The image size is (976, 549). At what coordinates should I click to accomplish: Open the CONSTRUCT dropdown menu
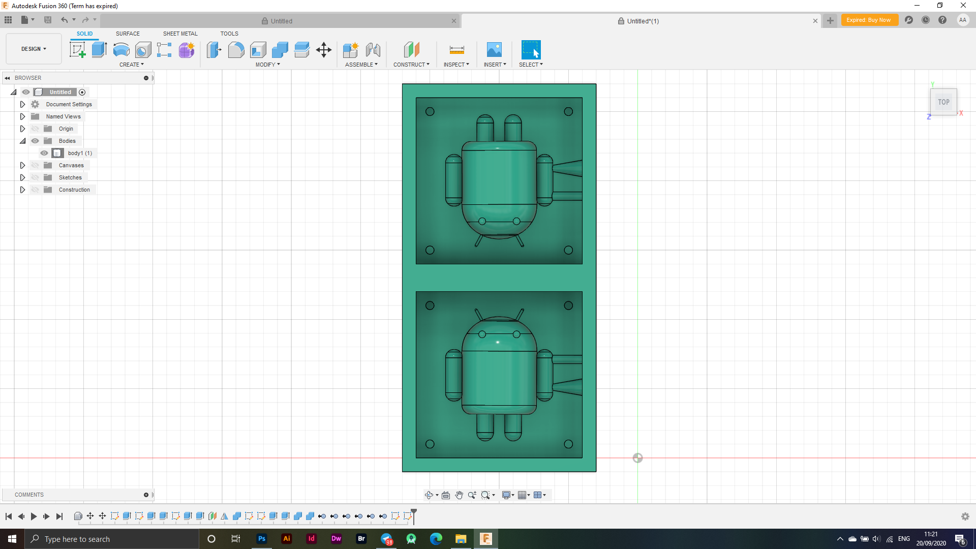tap(411, 65)
